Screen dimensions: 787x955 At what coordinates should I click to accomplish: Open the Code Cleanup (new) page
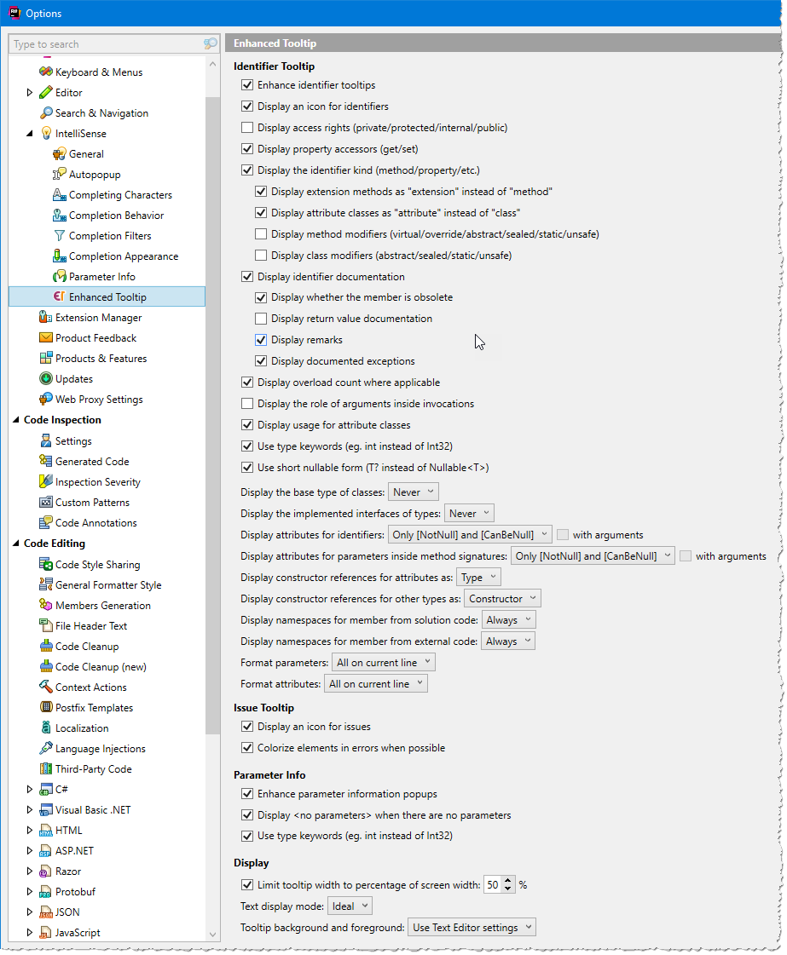101,667
